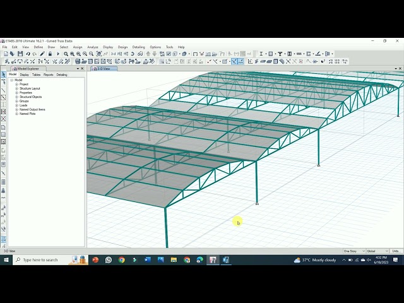Viewport: 404px width, 303px height.
Task: Open the One Story dropdown in status bar
Action: (x=354, y=251)
